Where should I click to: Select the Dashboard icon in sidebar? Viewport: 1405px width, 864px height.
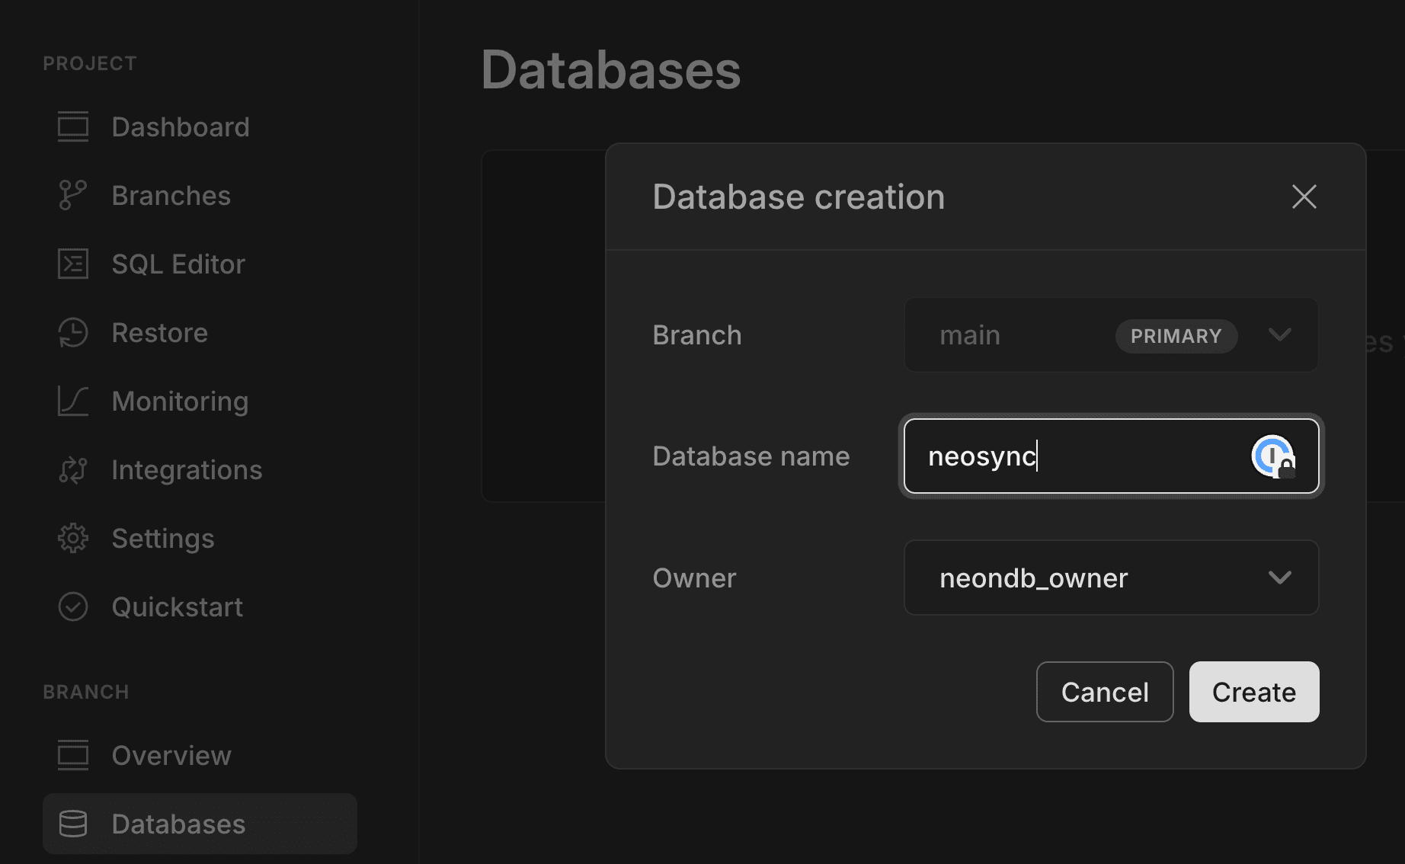(72, 127)
